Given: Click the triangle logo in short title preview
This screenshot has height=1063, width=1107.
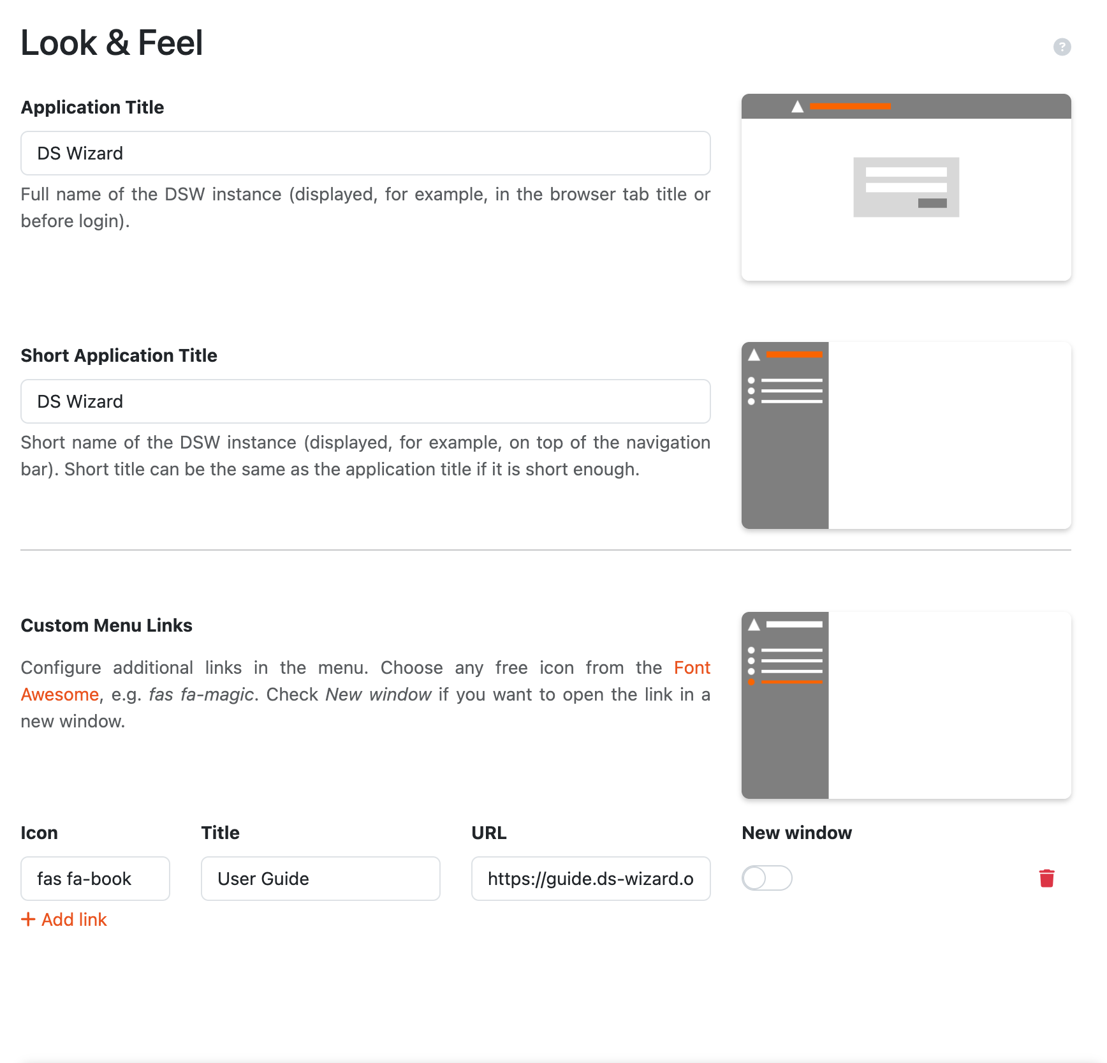Looking at the screenshot, I should (x=754, y=355).
